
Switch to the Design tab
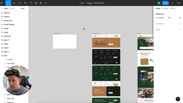coord(158,8)
